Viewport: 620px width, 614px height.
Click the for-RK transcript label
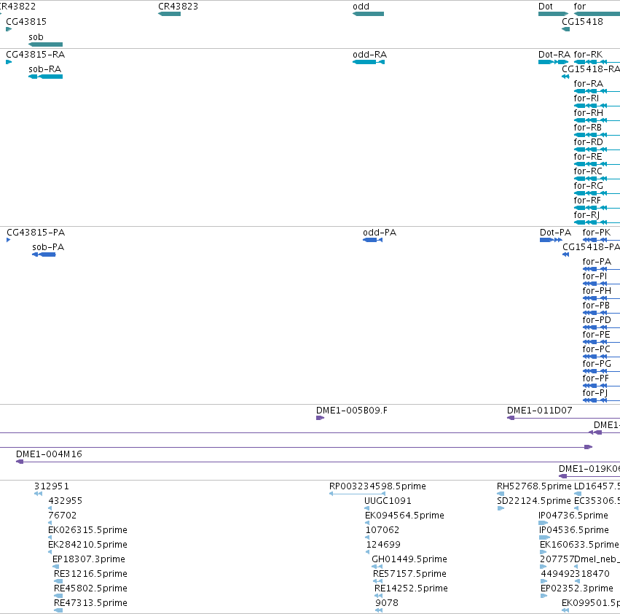[589, 55]
